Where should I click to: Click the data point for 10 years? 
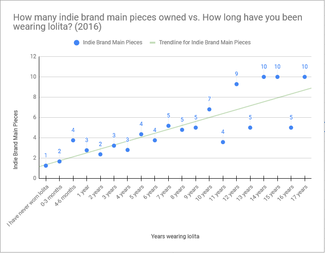tap(209, 109)
